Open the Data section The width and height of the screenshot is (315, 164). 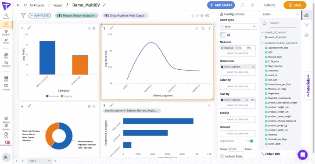pyautogui.click(x=6, y=79)
